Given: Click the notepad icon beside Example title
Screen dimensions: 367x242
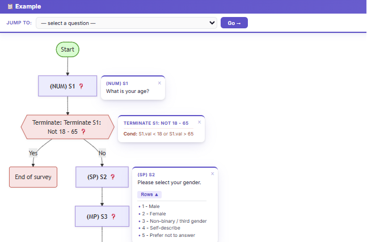Looking at the screenshot, I should [x=10, y=7].
